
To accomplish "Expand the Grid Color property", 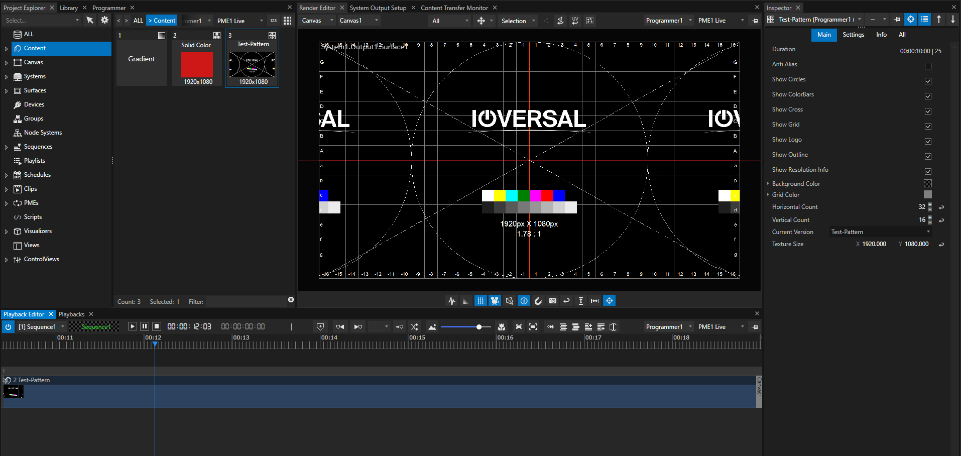I will pyautogui.click(x=768, y=195).
